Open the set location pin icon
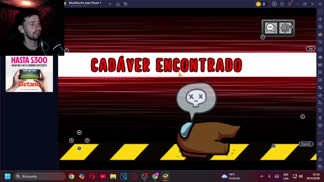The image size is (324, 182). 320,118
